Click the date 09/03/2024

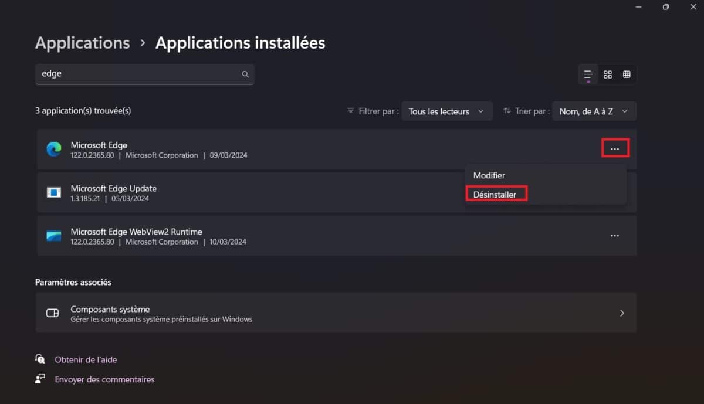coord(228,155)
